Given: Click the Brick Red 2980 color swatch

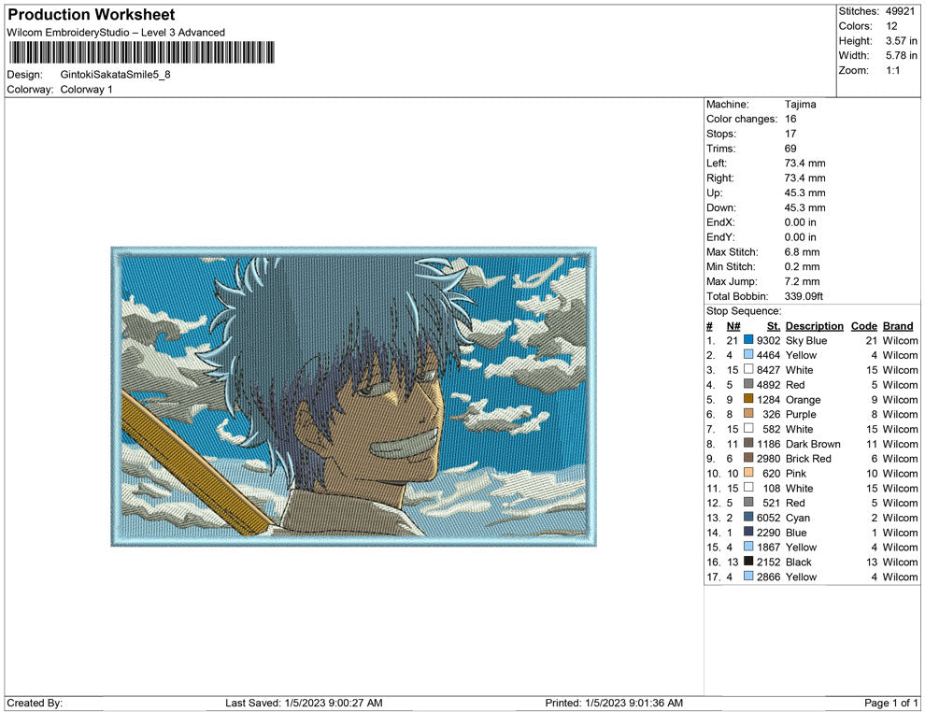Looking at the screenshot, I should (x=748, y=458).
